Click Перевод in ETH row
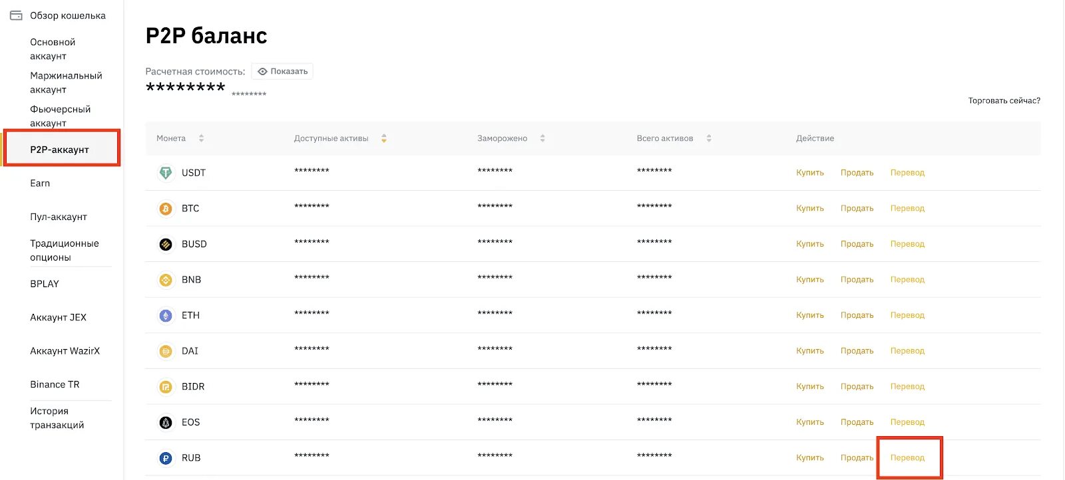This screenshot has width=1065, height=480. (907, 316)
